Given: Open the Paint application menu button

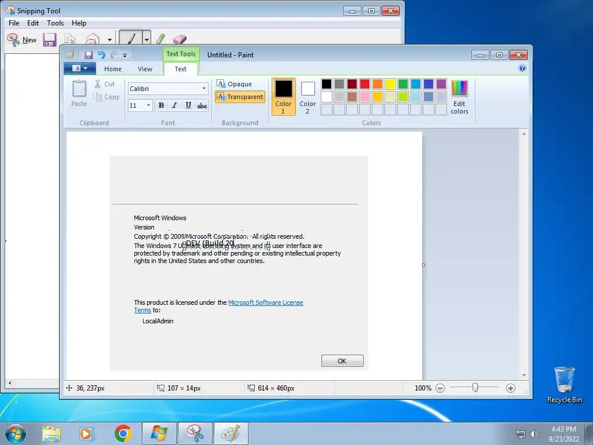Looking at the screenshot, I should pos(80,68).
